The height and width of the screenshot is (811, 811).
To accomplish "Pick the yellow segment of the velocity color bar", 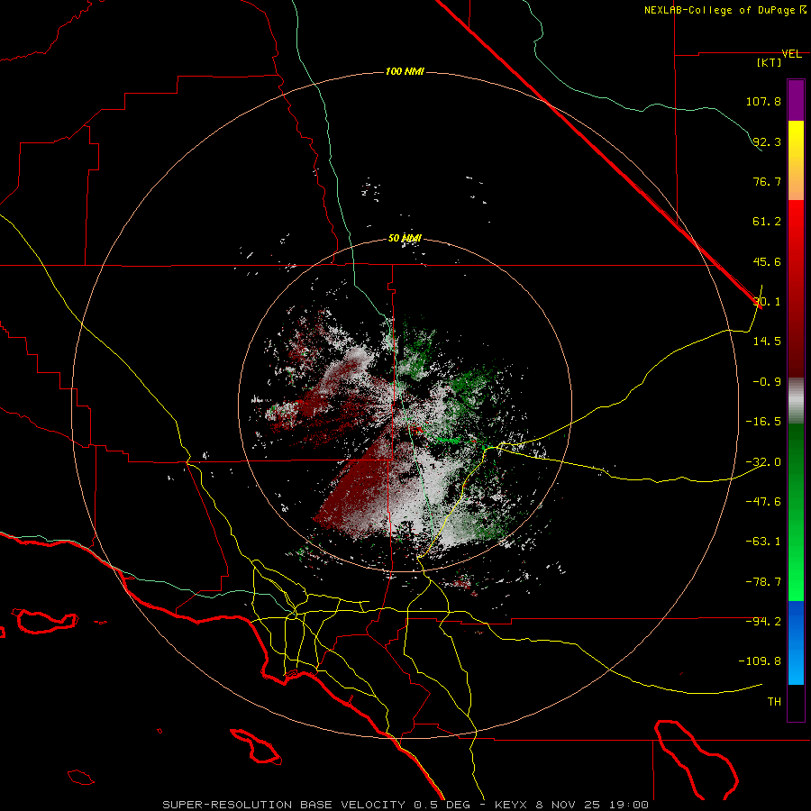I will pyautogui.click(x=796, y=160).
